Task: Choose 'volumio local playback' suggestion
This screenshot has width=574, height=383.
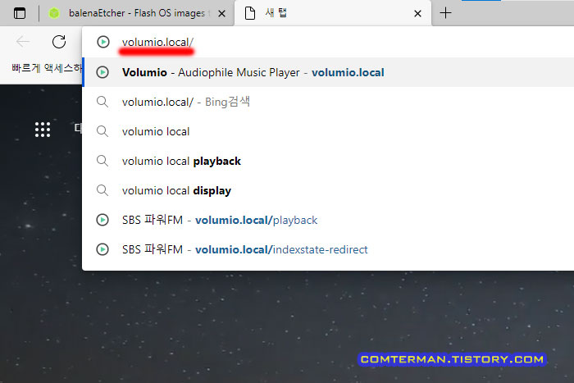Action: (x=328, y=161)
